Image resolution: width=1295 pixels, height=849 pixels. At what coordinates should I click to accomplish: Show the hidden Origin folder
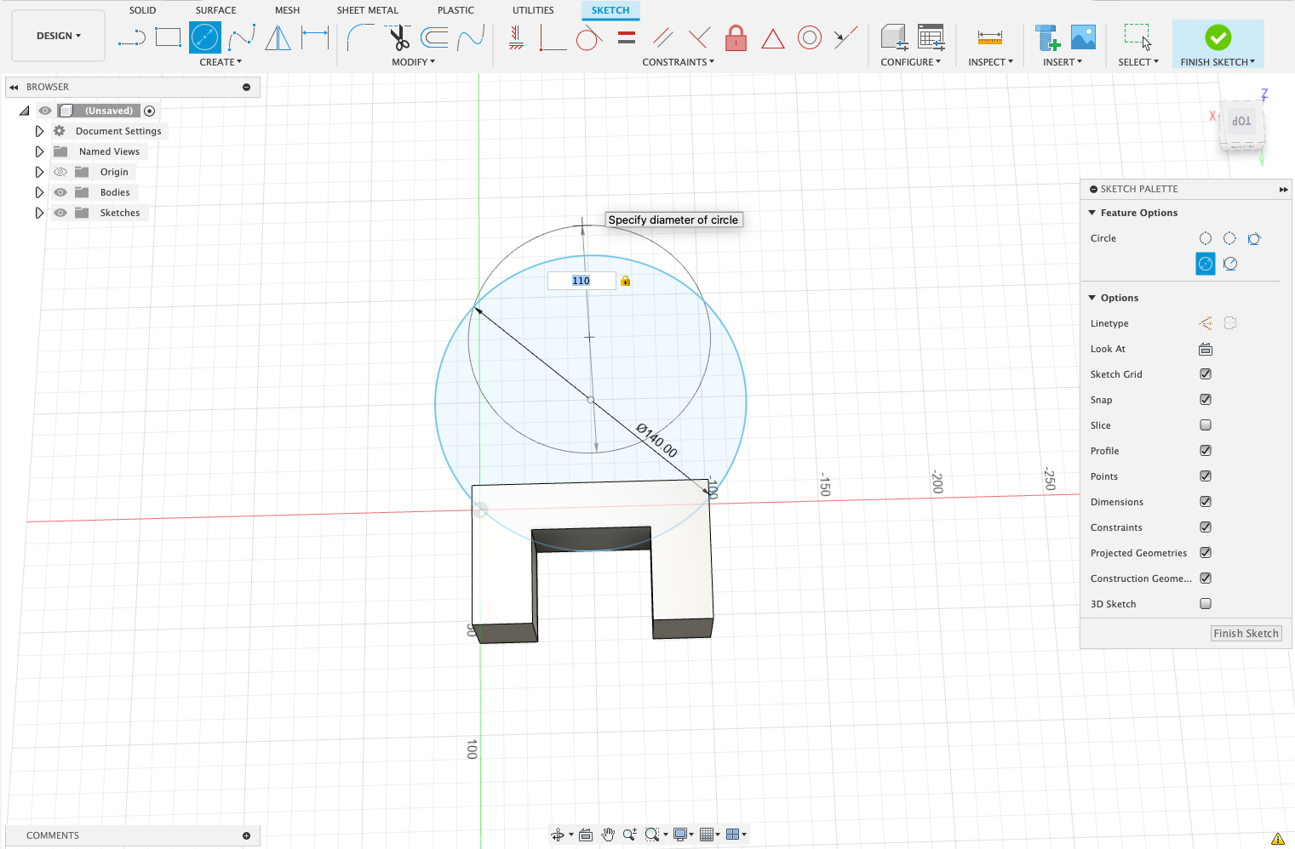[x=60, y=172]
